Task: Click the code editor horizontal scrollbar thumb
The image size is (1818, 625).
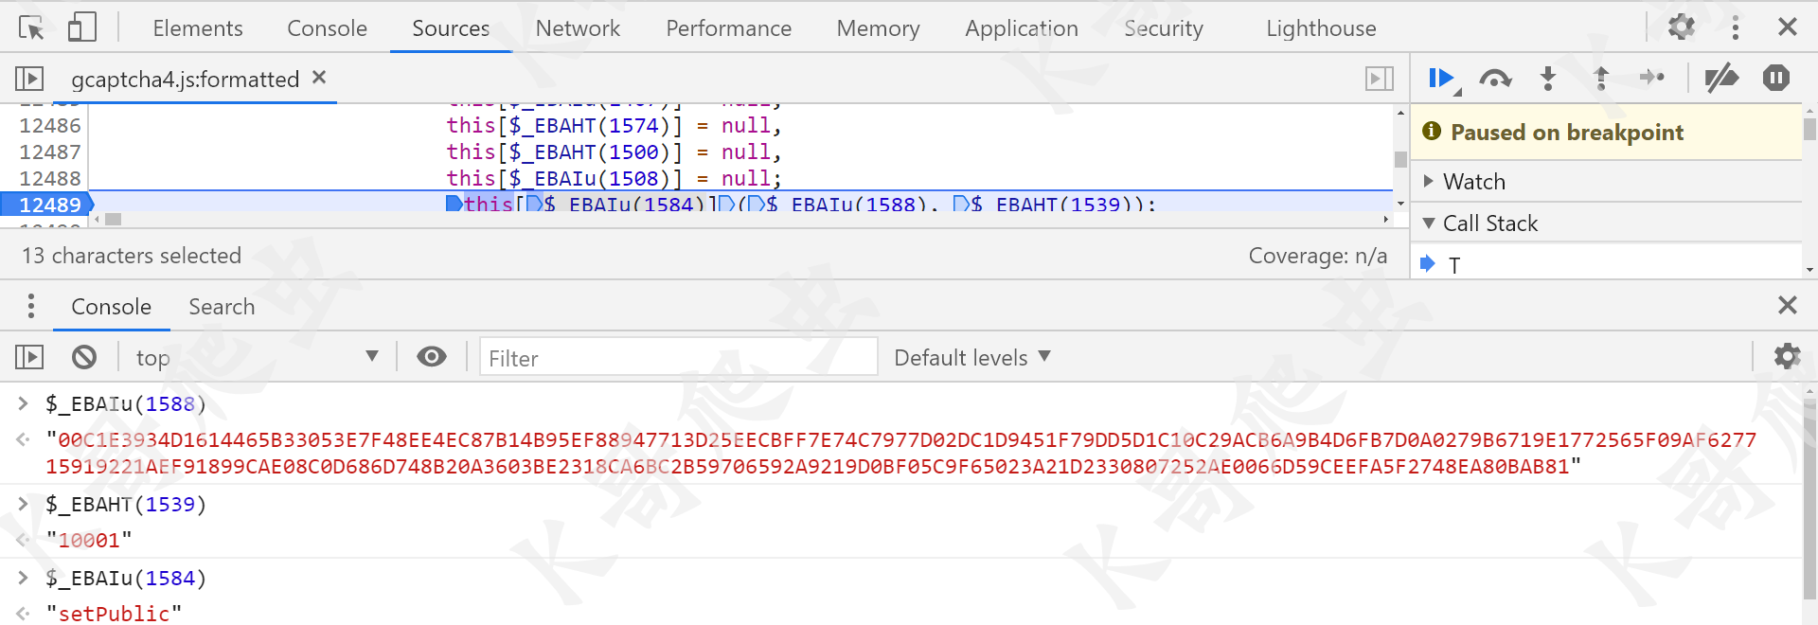Action: point(113,220)
